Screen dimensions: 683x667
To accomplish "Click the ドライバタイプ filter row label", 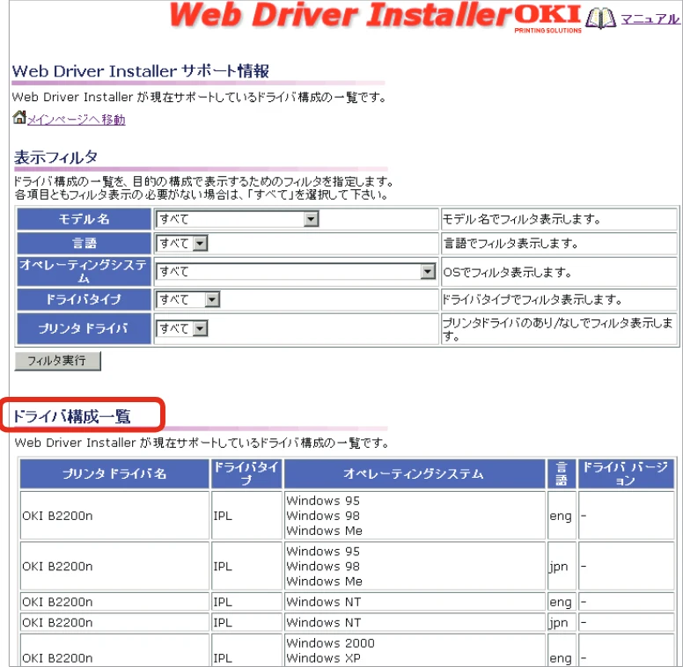I will pos(84,299).
